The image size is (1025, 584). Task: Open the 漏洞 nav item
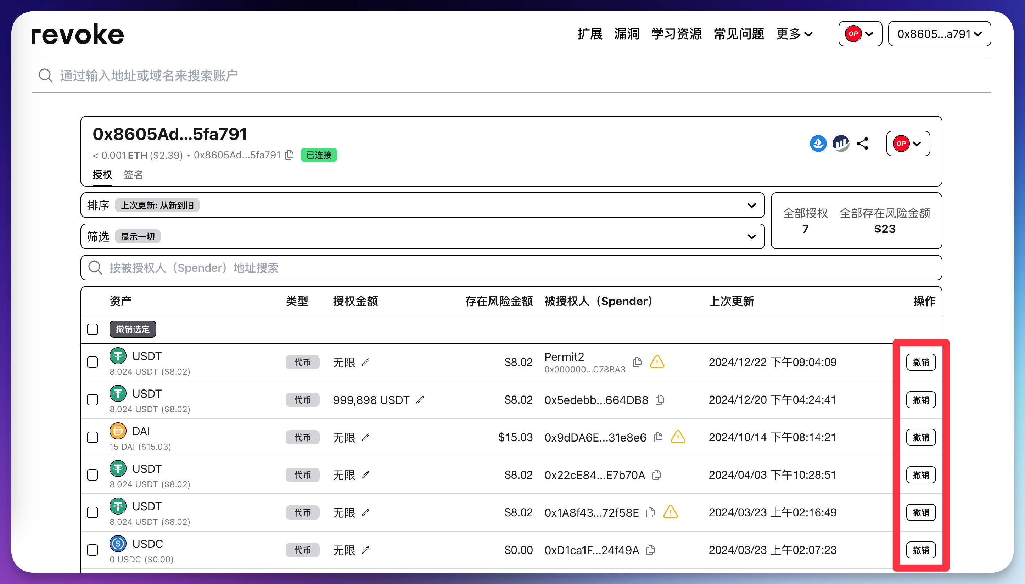click(627, 34)
